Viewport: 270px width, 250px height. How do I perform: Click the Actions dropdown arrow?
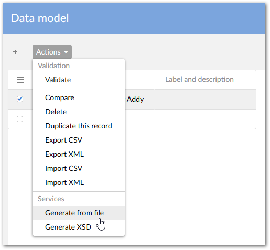point(66,52)
